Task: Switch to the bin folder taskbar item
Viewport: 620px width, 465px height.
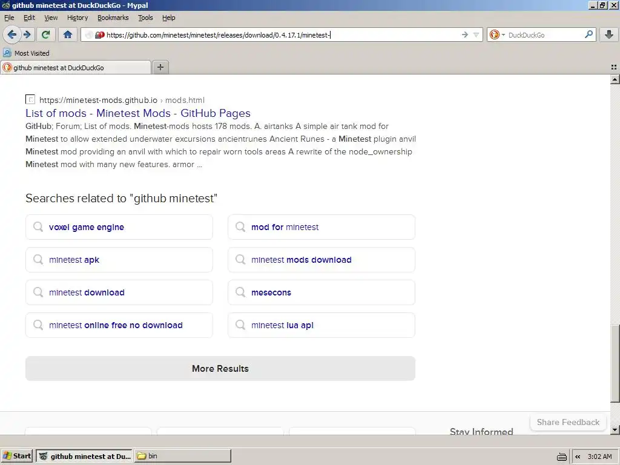Action: (x=183, y=456)
